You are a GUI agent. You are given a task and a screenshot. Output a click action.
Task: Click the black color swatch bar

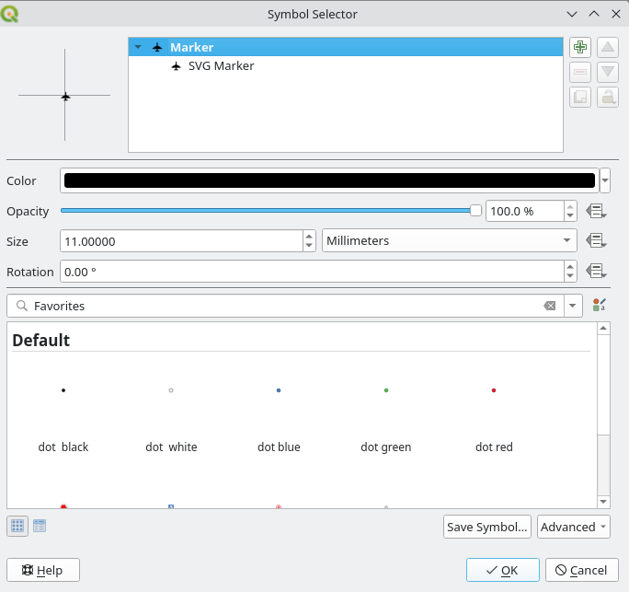pyautogui.click(x=329, y=180)
